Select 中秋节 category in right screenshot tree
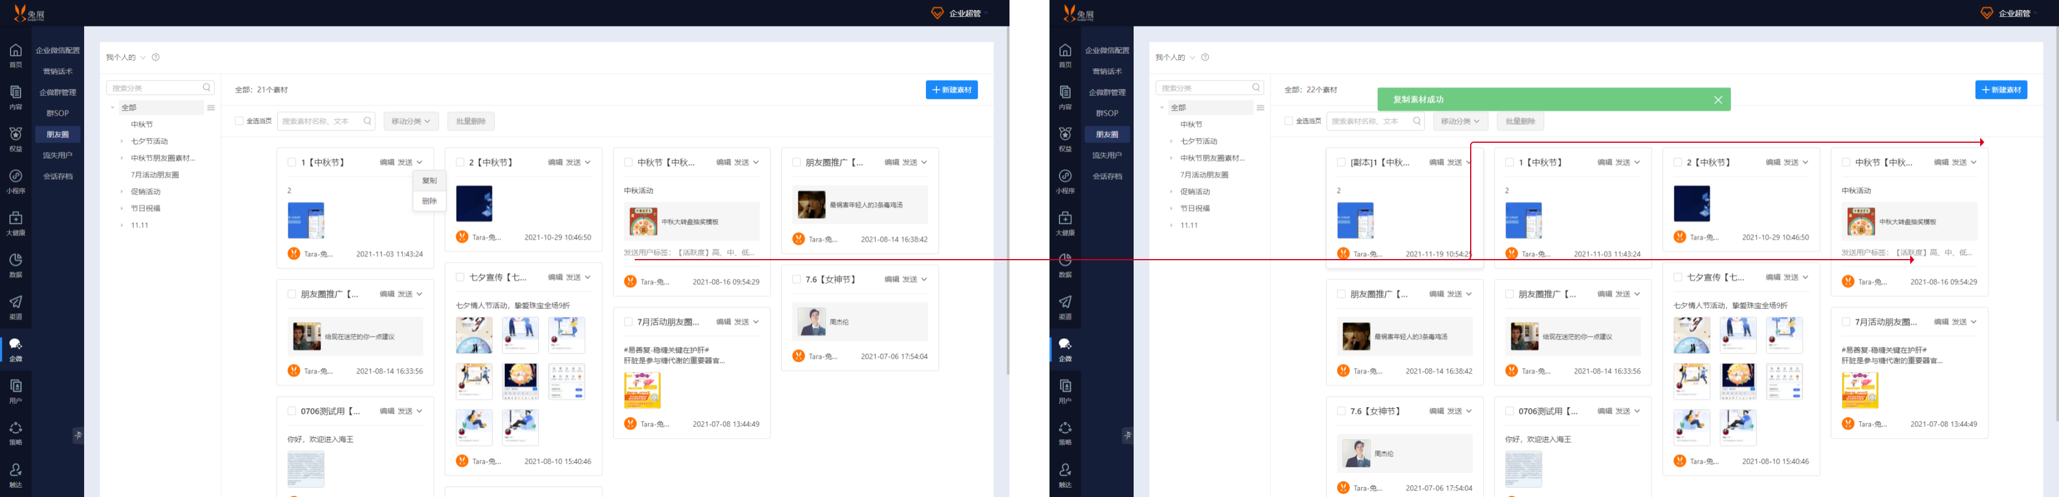This screenshot has height=497, width=2059. pos(1191,125)
